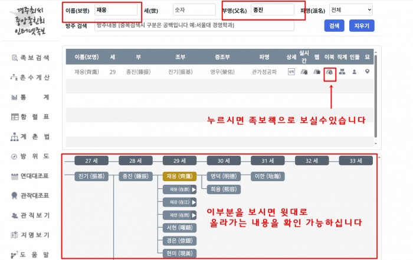This screenshot has height=260, width=413.
Task: Expand the 재강 (在江) tree node arrow
Action: pyautogui.click(x=193, y=202)
